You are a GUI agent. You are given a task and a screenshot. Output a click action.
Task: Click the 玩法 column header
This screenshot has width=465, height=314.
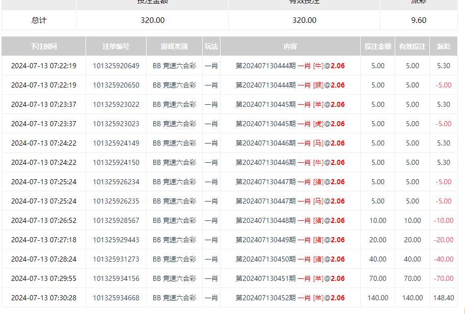coord(211,46)
